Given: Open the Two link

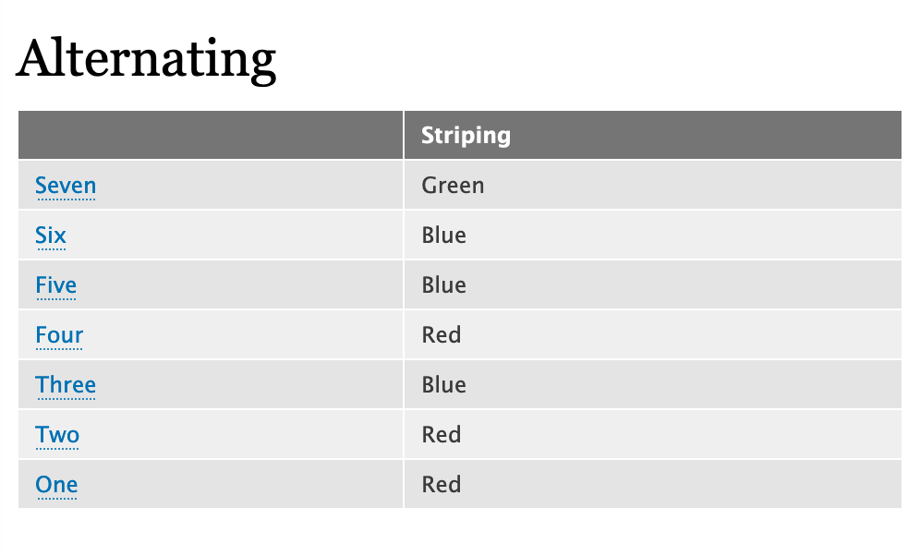Looking at the screenshot, I should (56, 434).
